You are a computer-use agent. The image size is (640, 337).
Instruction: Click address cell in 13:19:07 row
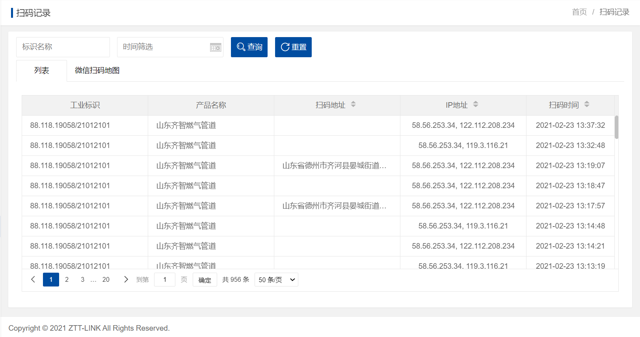coord(337,166)
